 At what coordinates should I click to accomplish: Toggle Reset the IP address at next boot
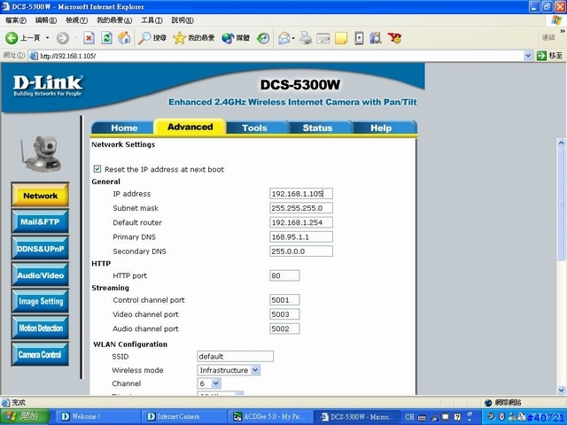pos(97,169)
